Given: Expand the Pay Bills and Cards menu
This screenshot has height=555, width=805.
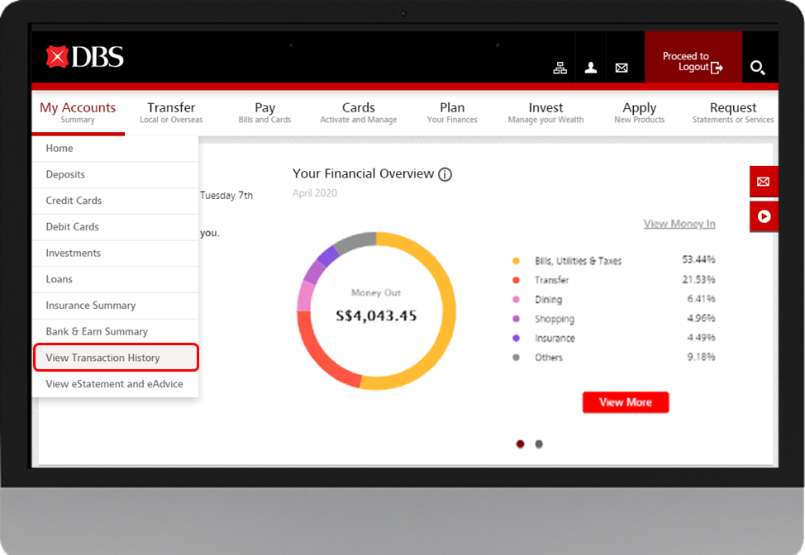Looking at the screenshot, I should point(264,112).
